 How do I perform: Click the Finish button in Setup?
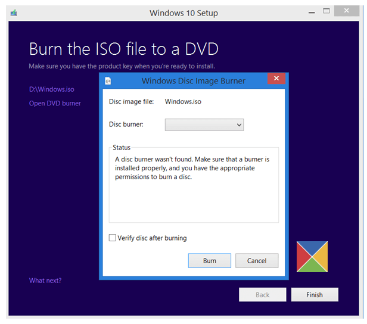(x=315, y=295)
